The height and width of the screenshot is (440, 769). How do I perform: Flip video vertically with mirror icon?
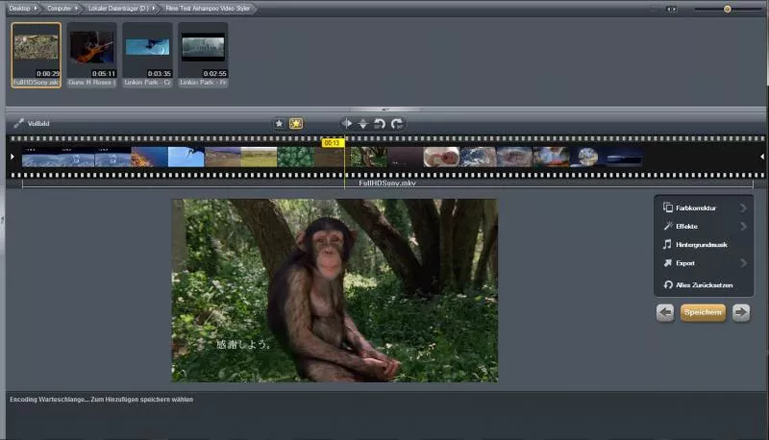[x=363, y=124]
